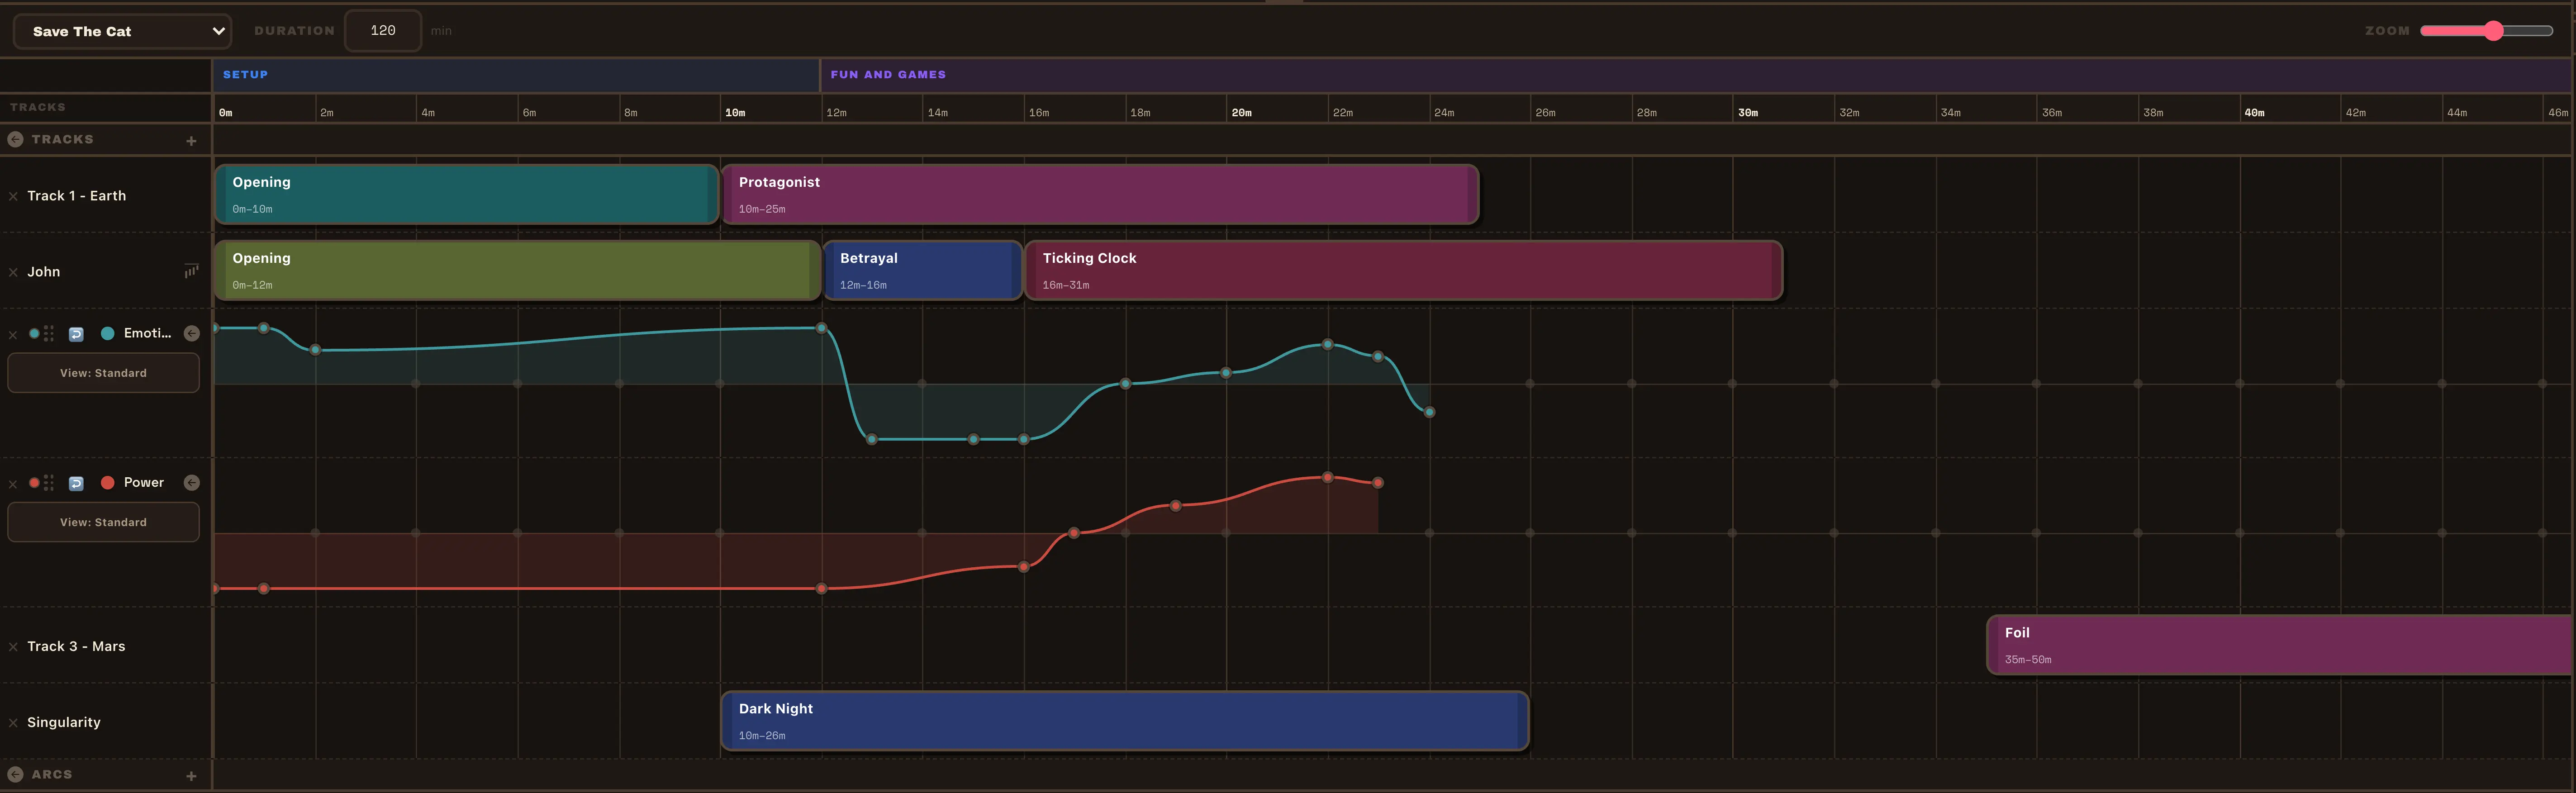
Task: Adjust the ZOOM slider
Action: tap(2486, 31)
